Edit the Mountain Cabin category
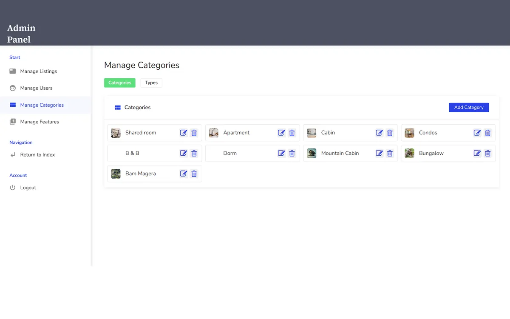Screen dimensions: 510x319 (x=380, y=153)
